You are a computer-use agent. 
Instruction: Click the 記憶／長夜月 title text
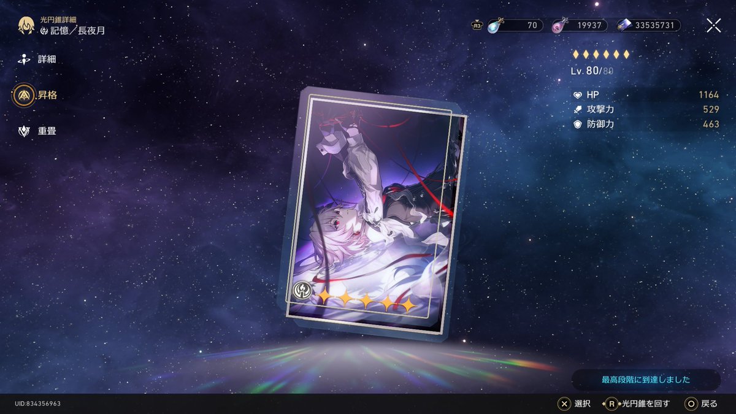tap(77, 30)
